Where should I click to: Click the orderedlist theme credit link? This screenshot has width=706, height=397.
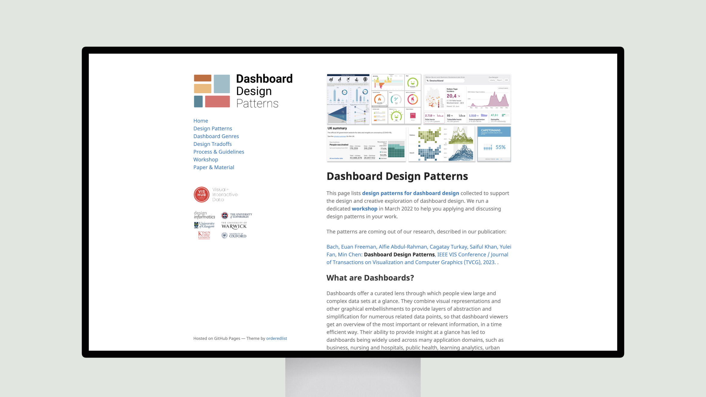pyautogui.click(x=276, y=338)
